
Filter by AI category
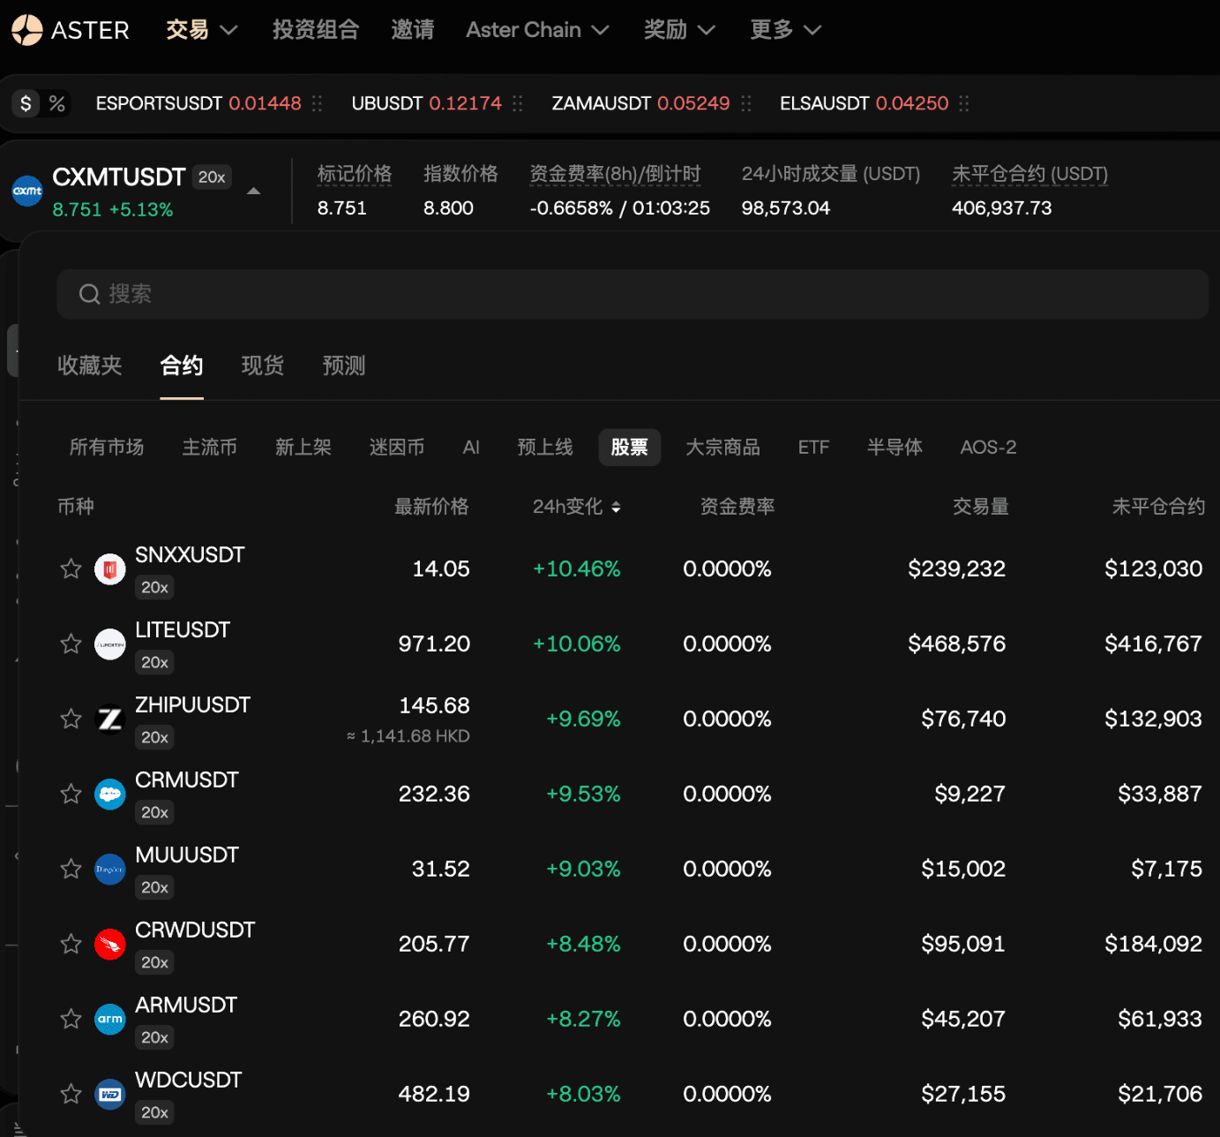[471, 448]
